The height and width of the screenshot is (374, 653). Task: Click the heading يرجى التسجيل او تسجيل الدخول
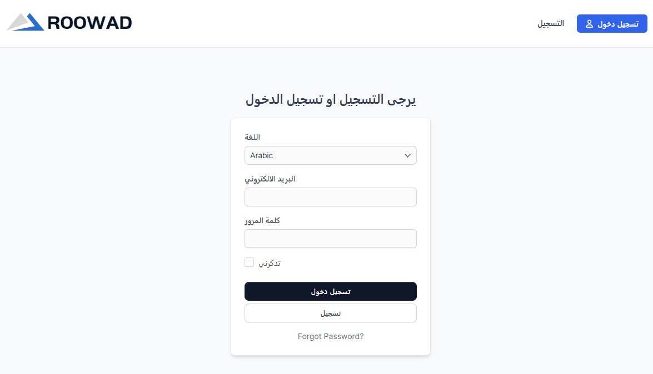(330, 99)
